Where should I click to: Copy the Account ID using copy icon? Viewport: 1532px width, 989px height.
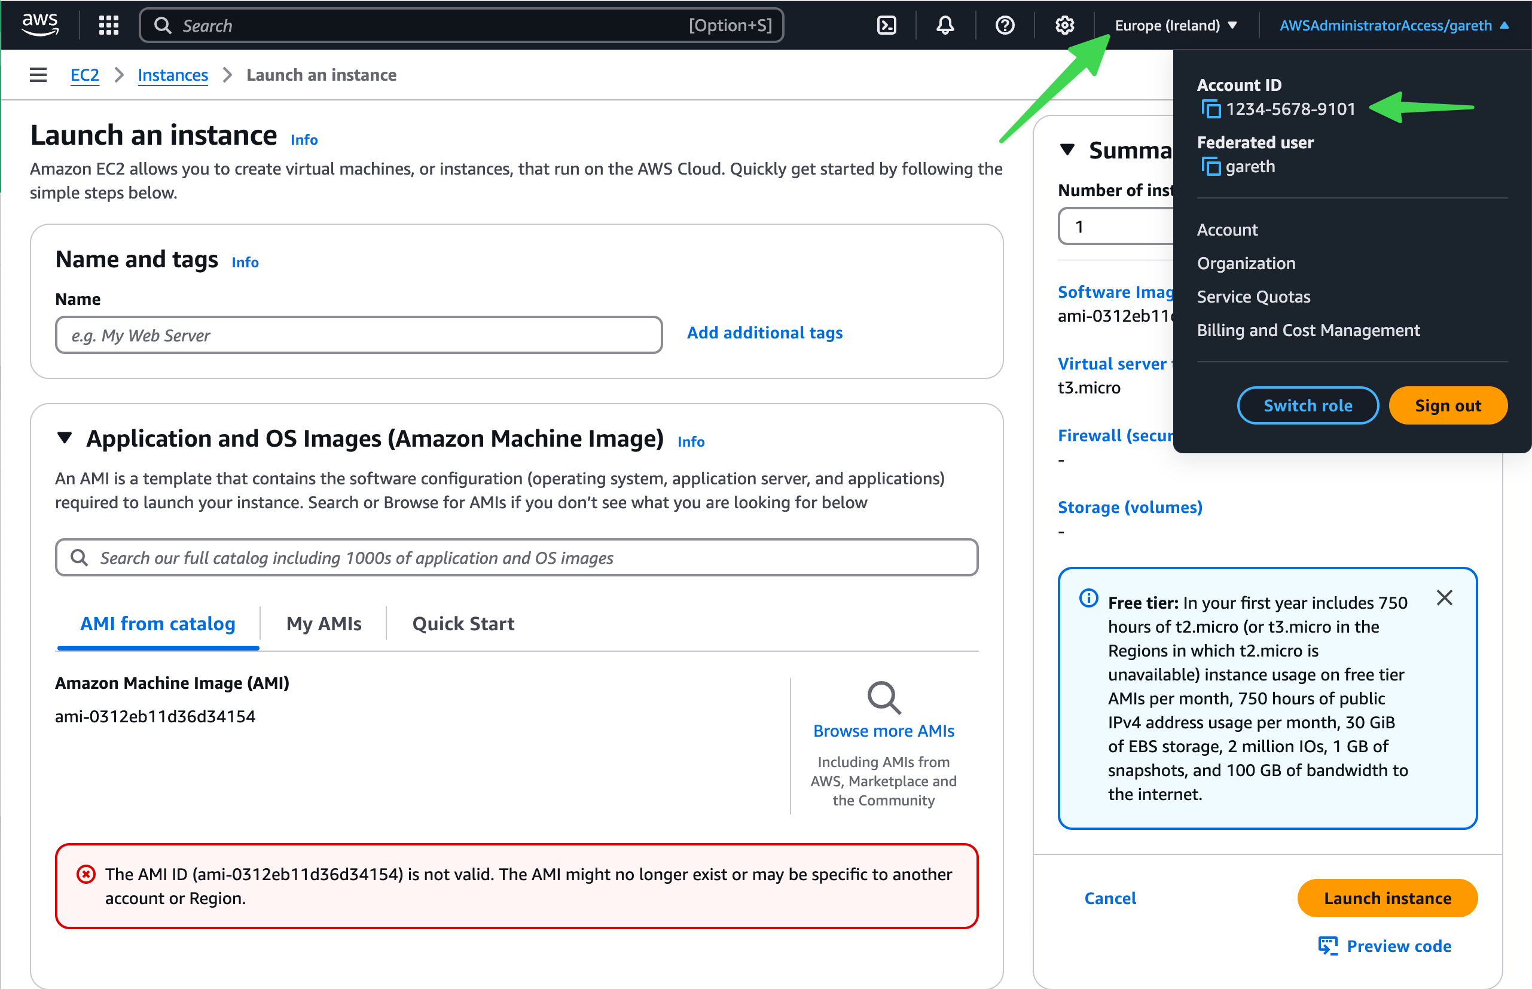1210,109
